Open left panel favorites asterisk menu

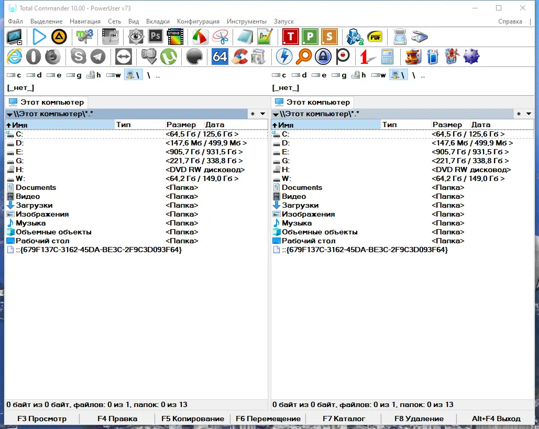(252, 114)
